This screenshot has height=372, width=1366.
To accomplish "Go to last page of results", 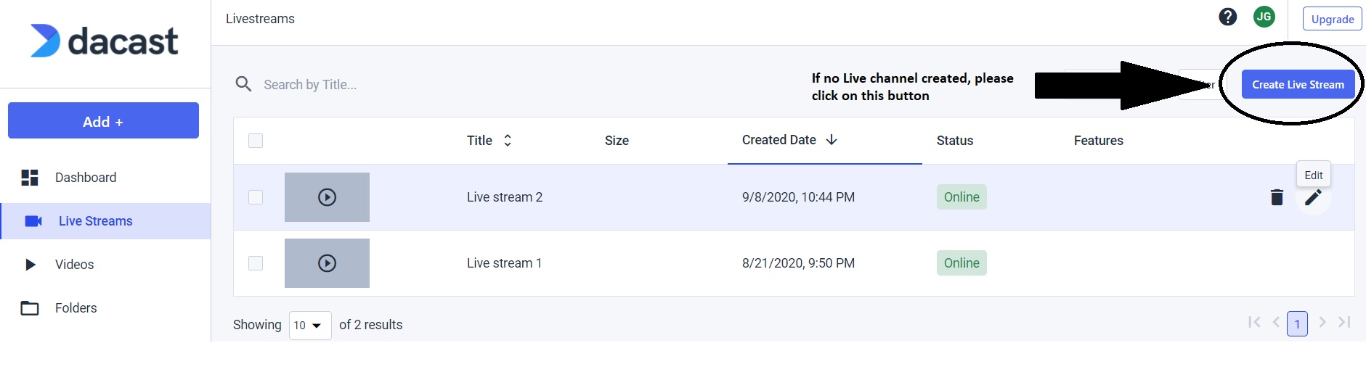I will (1344, 323).
